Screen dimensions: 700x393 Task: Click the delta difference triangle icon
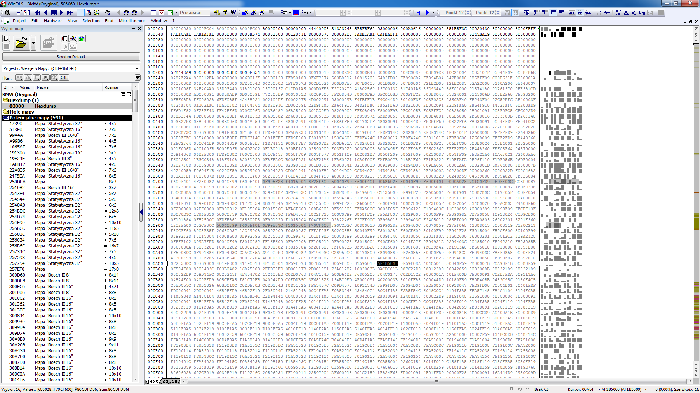point(626,12)
